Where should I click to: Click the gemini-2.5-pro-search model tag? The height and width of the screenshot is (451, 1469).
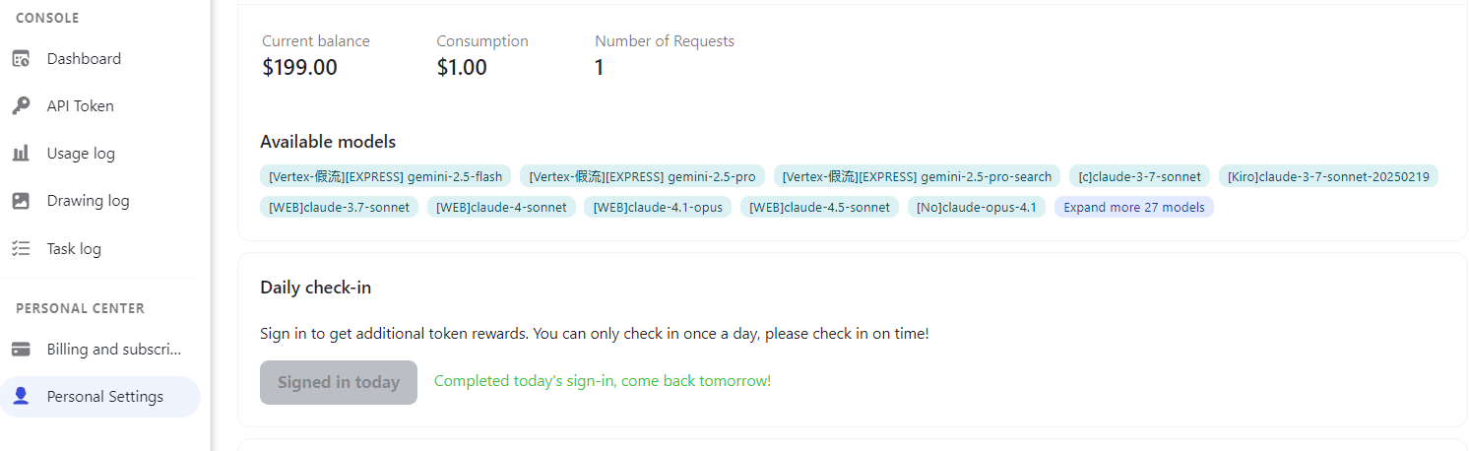tap(918, 177)
